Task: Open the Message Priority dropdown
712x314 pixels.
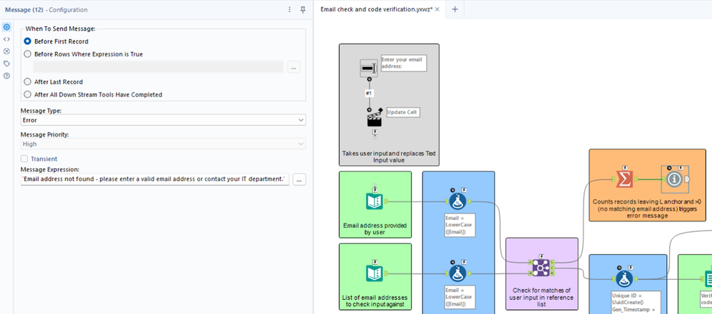Action: [x=163, y=144]
